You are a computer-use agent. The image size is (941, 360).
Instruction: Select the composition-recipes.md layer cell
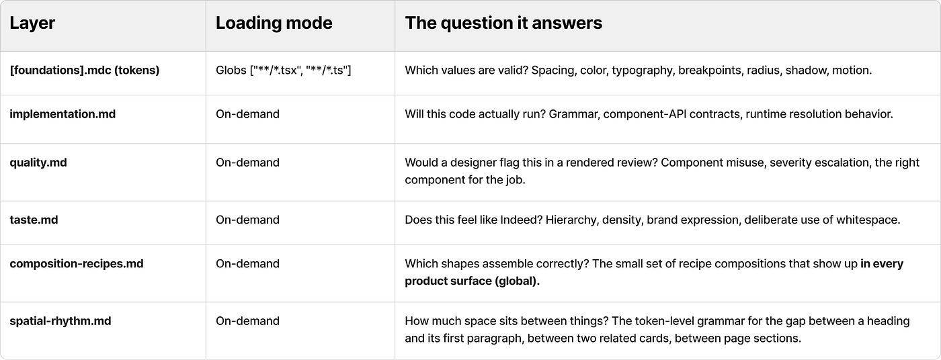(77, 263)
